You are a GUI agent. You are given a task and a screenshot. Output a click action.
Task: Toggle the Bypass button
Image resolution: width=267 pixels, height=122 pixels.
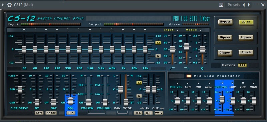tap(225, 22)
